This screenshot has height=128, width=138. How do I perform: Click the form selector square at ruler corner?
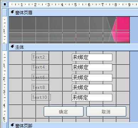pos(5,4)
